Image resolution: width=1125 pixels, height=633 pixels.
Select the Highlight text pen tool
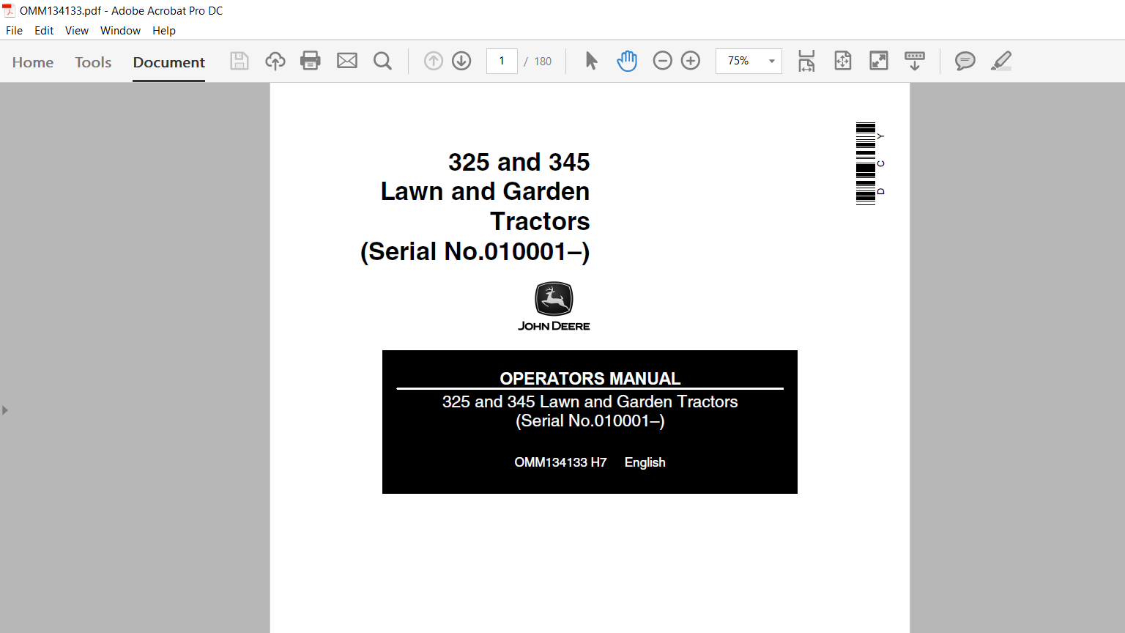pyautogui.click(x=1001, y=61)
